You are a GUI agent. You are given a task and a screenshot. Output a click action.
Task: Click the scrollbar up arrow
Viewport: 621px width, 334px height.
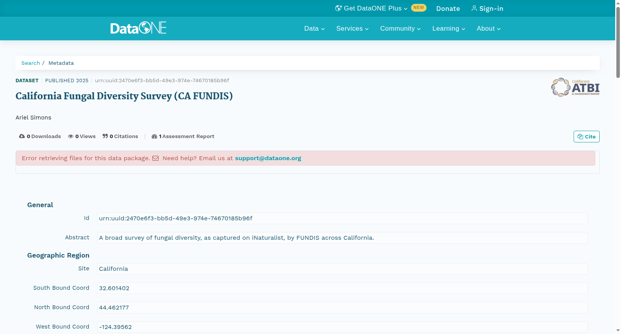tap(618, 3)
